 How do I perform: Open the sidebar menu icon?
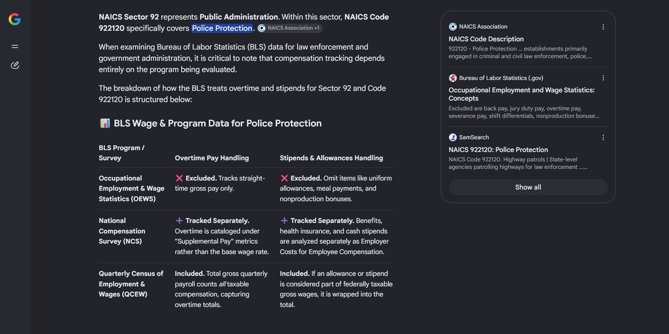coord(15,46)
